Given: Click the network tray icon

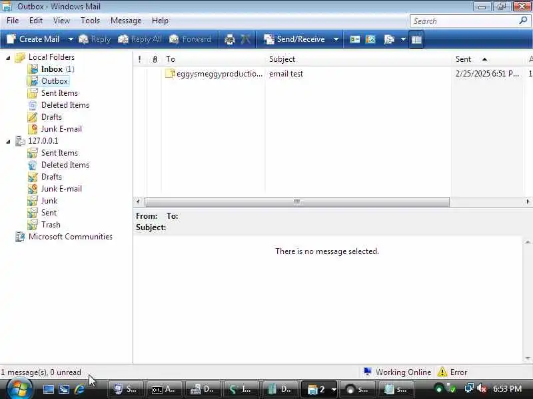Looking at the screenshot, I should click(469, 388).
